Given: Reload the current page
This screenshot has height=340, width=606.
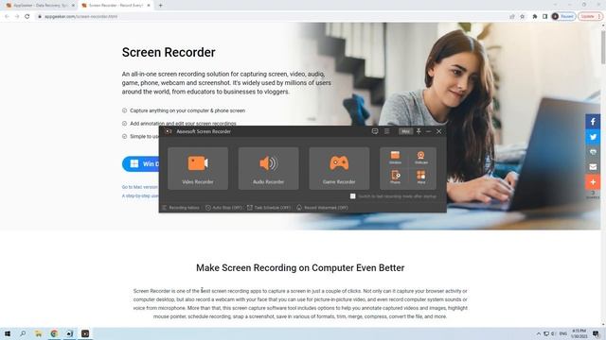Looking at the screenshot, I should (27, 17).
